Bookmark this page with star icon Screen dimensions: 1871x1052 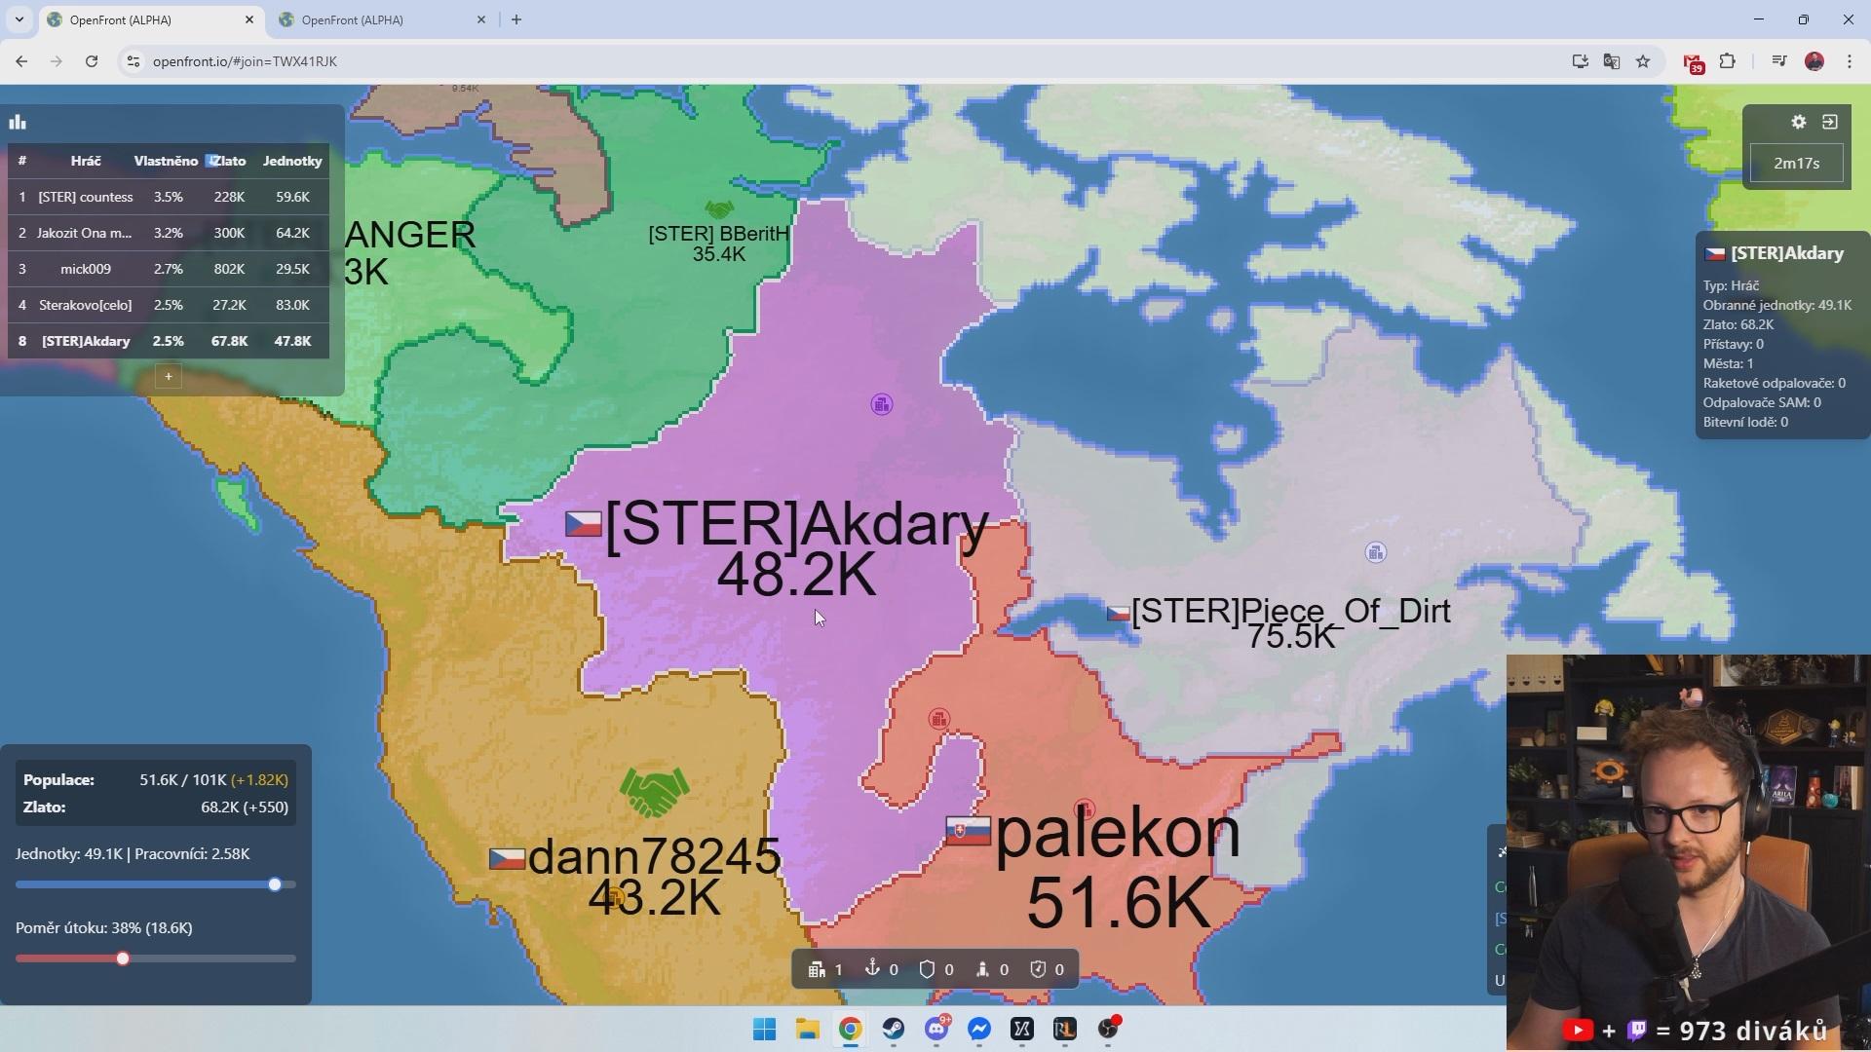pyautogui.click(x=1643, y=61)
